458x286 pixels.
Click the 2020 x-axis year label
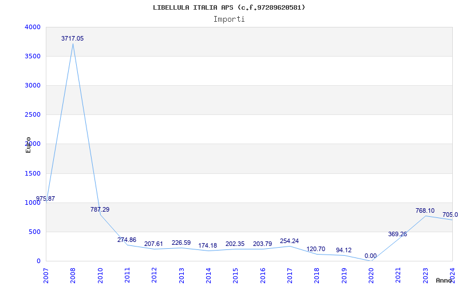pos(371,276)
